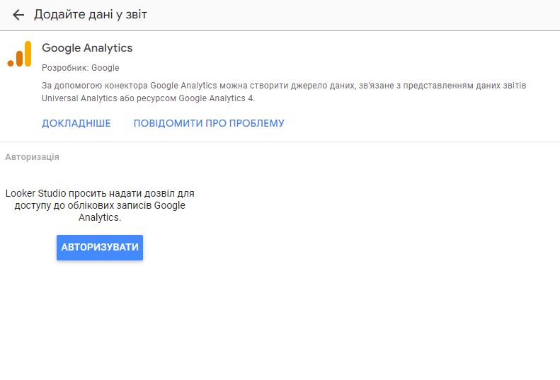Click the Авторизація section label

(x=33, y=157)
